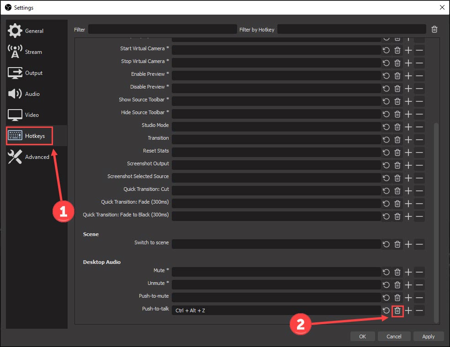Revert the Screenshot Output hotkey
Viewport: 450px width, 347px height.
(386, 165)
